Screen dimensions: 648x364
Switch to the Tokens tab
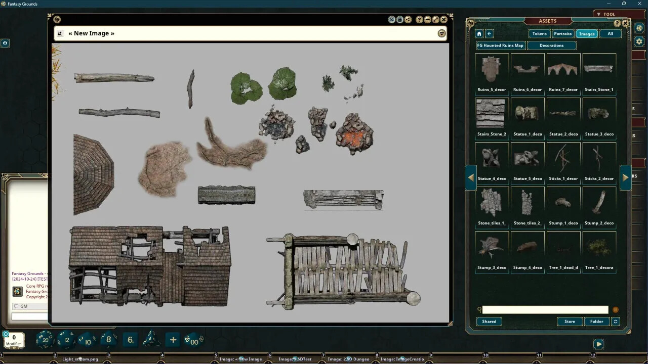coord(539,33)
